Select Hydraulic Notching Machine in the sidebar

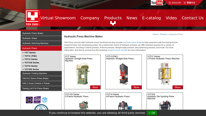[41, 43]
